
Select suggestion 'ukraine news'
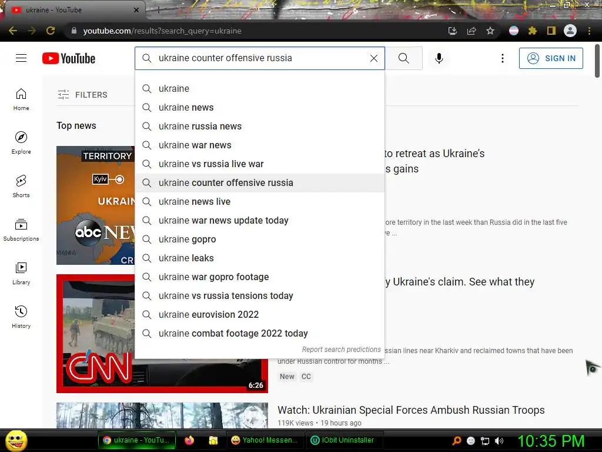click(x=260, y=107)
